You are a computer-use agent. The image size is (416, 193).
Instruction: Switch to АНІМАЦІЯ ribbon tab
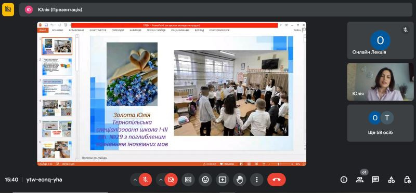[135, 30]
